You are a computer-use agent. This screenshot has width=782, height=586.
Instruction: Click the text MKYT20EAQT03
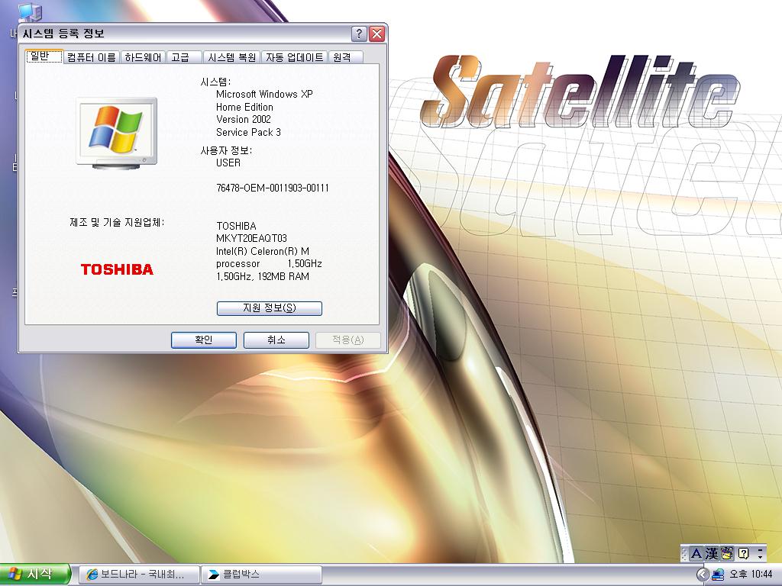pos(251,238)
